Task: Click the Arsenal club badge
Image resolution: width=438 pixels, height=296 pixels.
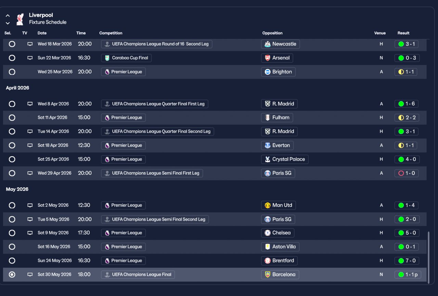Action: [x=268, y=58]
